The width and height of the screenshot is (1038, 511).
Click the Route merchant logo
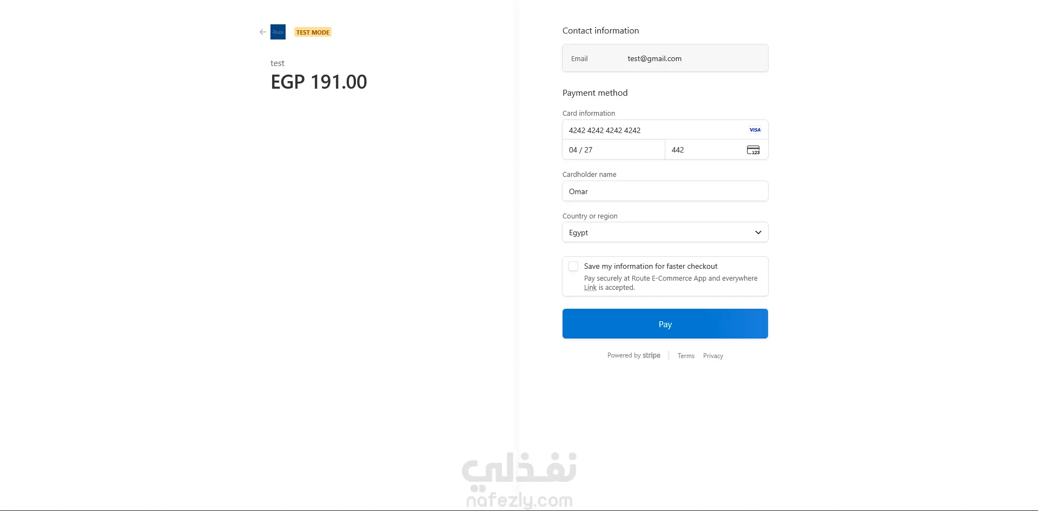pos(278,32)
